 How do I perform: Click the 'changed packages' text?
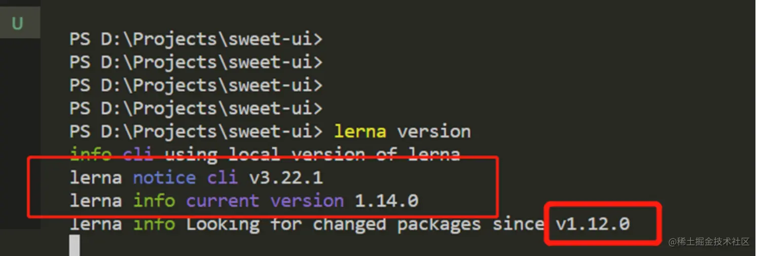tap(396, 224)
